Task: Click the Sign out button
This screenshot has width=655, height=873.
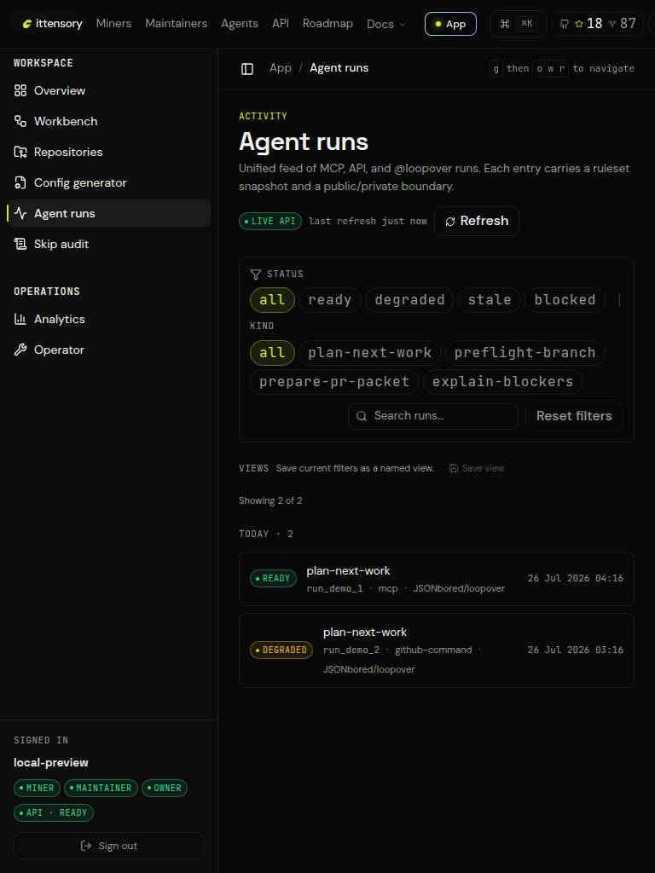Action: [x=108, y=846]
